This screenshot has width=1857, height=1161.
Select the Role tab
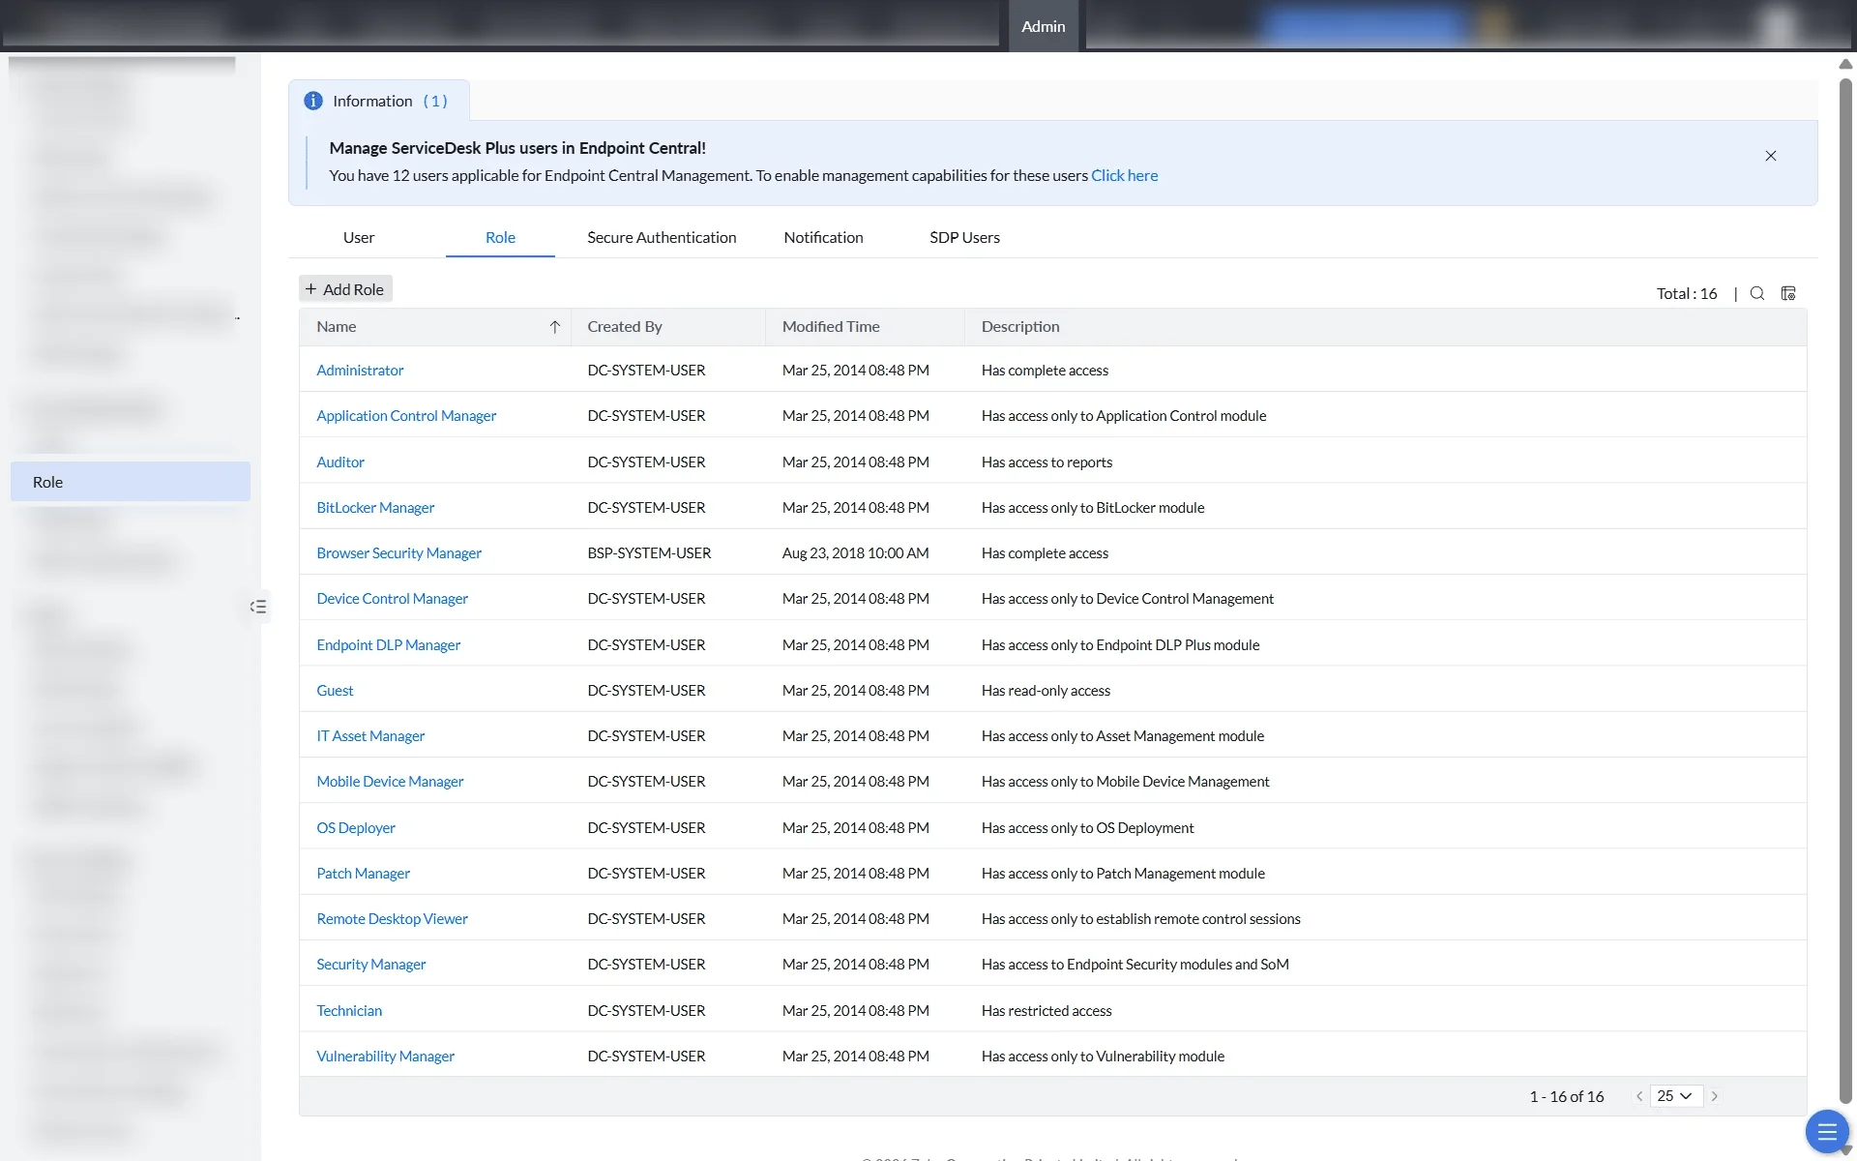(500, 237)
